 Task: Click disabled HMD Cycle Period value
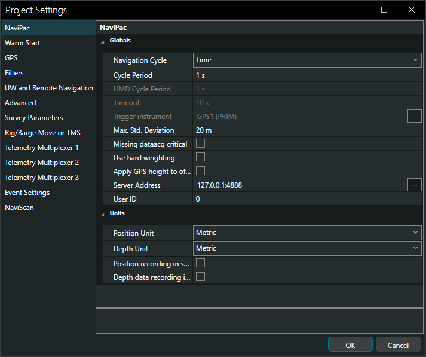coord(307,89)
